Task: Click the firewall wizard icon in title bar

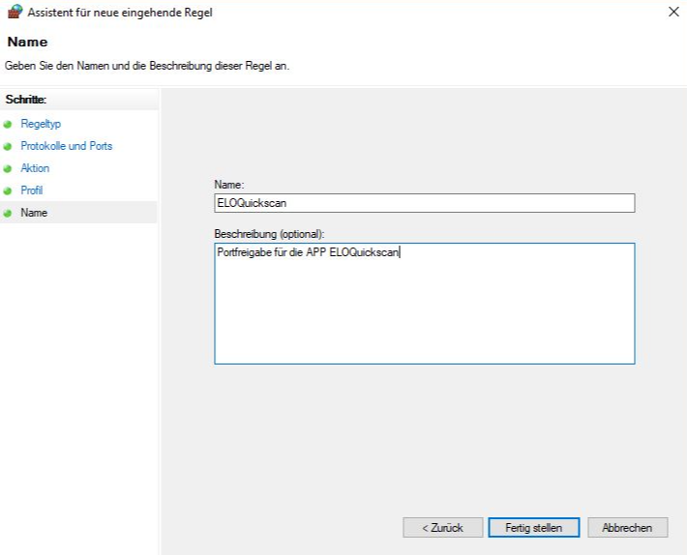Action: pos(14,13)
